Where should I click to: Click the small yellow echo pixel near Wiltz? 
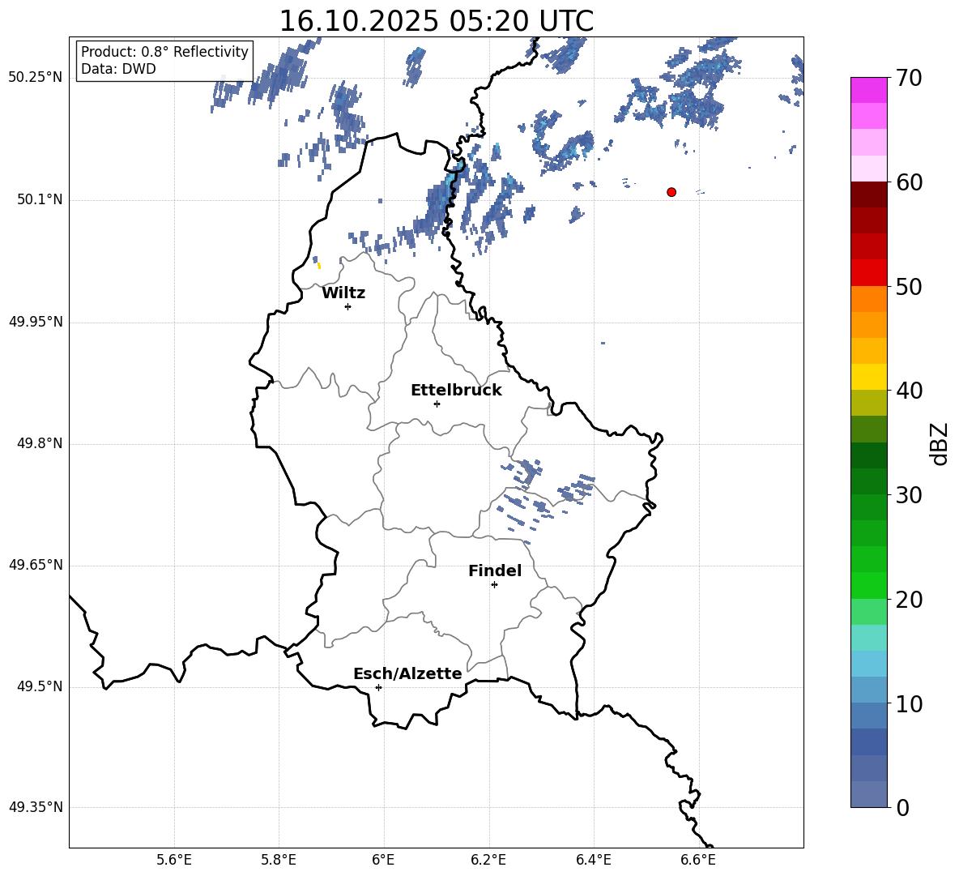point(318,266)
